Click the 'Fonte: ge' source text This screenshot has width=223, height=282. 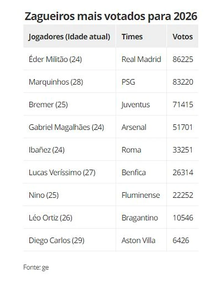(x=36, y=267)
